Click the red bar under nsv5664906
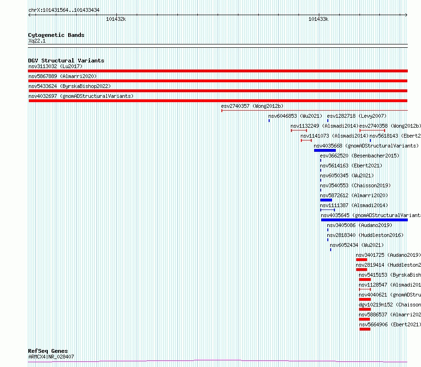Viewport: 421px width, 367px height. tap(365, 329)
